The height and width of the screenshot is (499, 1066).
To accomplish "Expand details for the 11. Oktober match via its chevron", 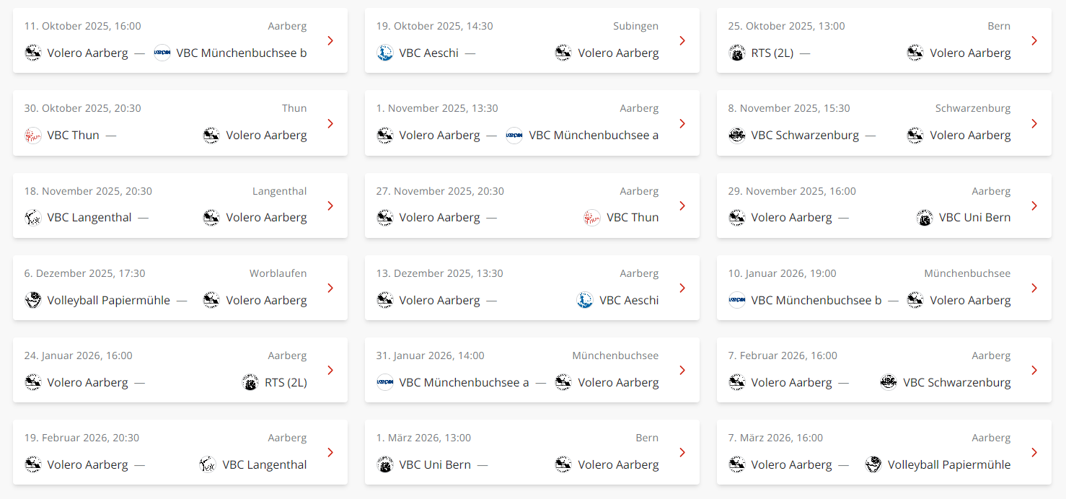I will click(x=330, y=40).
